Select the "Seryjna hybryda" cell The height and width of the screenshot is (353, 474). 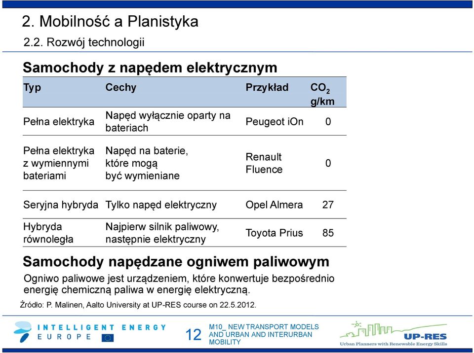[x=61, y=205]
